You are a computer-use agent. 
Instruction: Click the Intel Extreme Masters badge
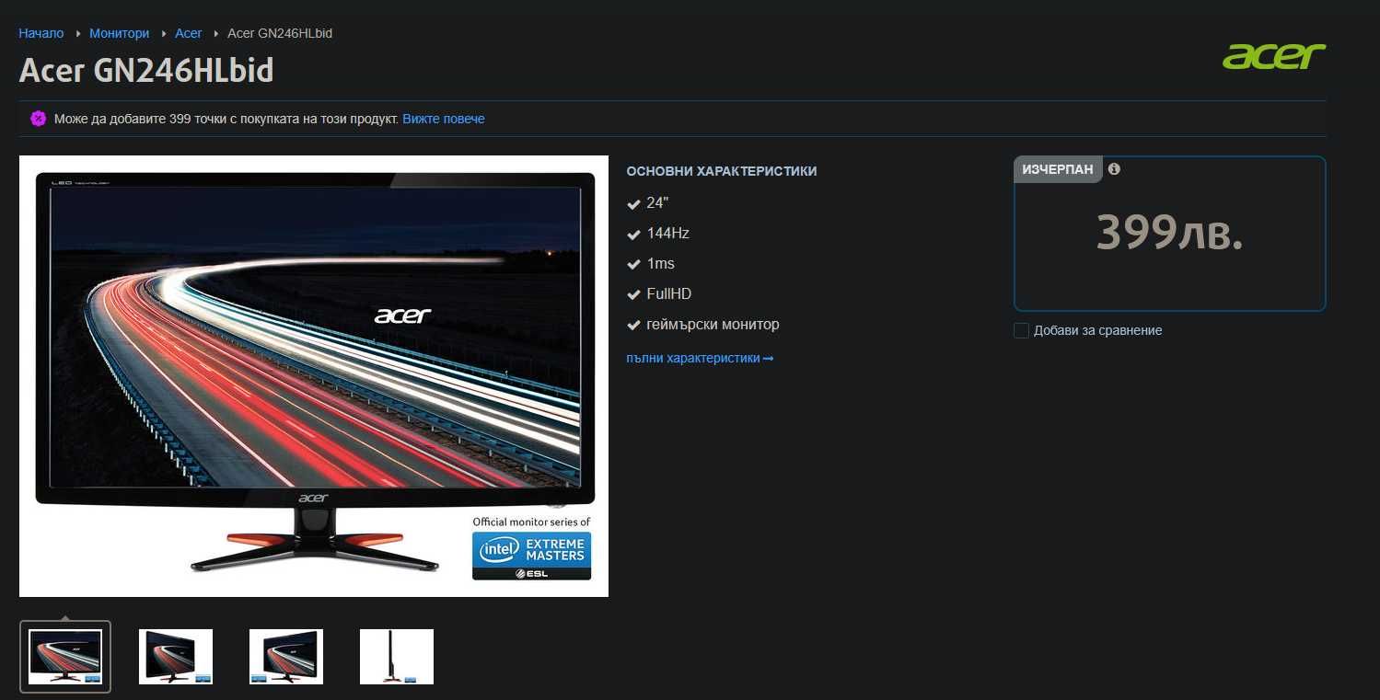click(x=531, y=556)
